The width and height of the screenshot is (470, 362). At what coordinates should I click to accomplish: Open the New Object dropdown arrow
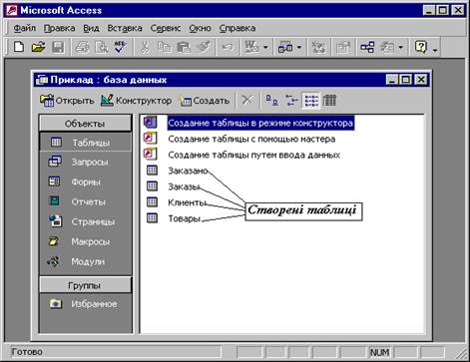(x=401, y=47)
